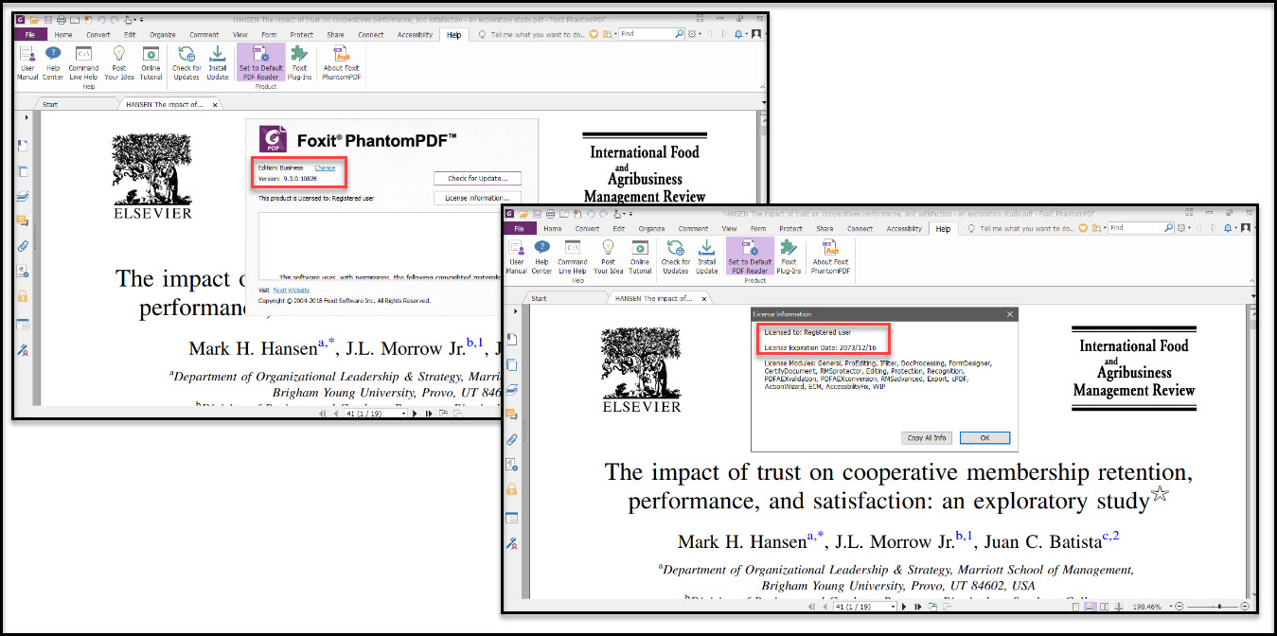This screenshot has height=636, width=1277.
Task: Open Online Tutorial in the back window
Action: [151, 62]
